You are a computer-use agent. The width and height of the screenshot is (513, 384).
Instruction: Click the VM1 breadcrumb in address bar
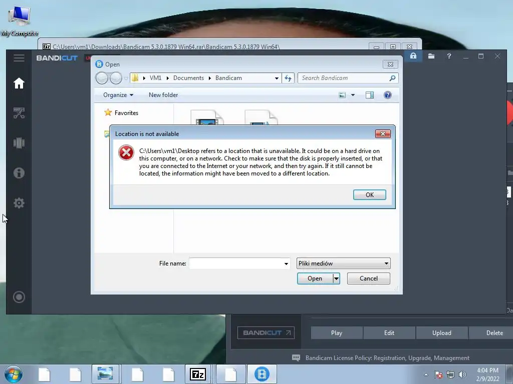[155, 78]
